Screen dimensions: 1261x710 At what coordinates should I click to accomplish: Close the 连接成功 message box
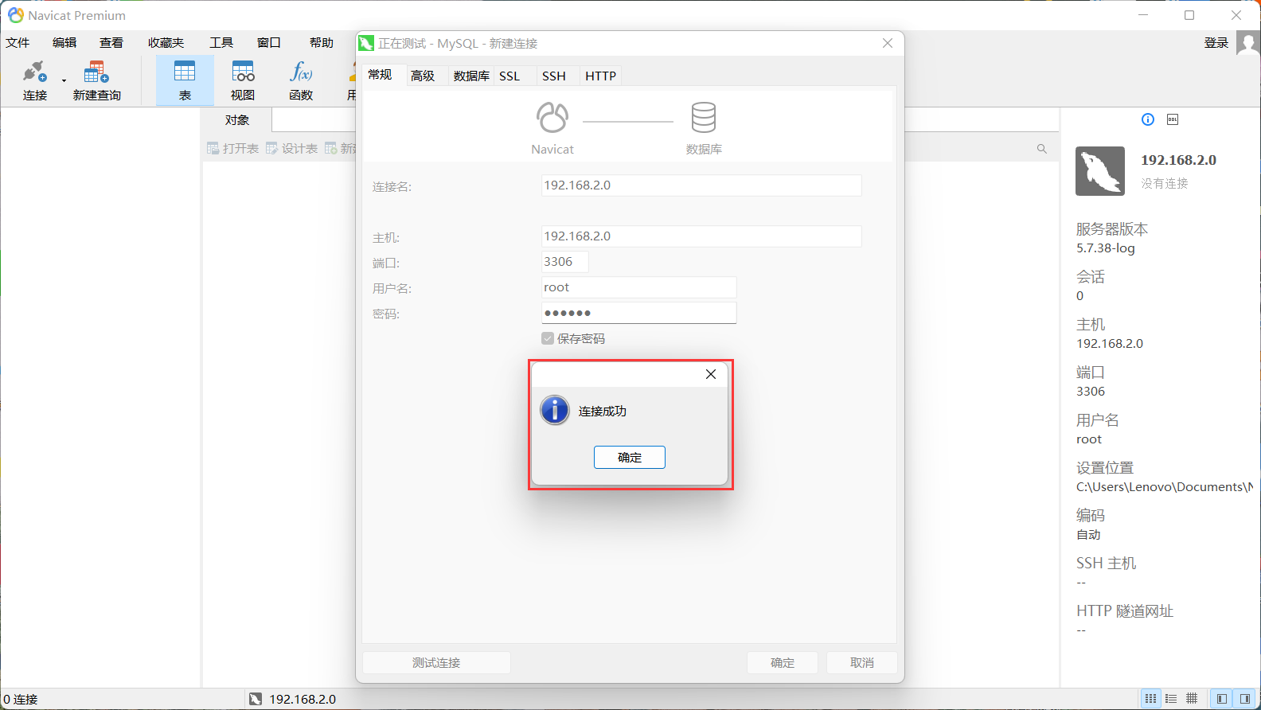711,374
